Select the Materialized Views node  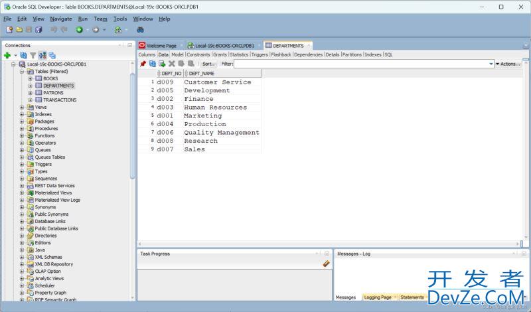(53, 193)
